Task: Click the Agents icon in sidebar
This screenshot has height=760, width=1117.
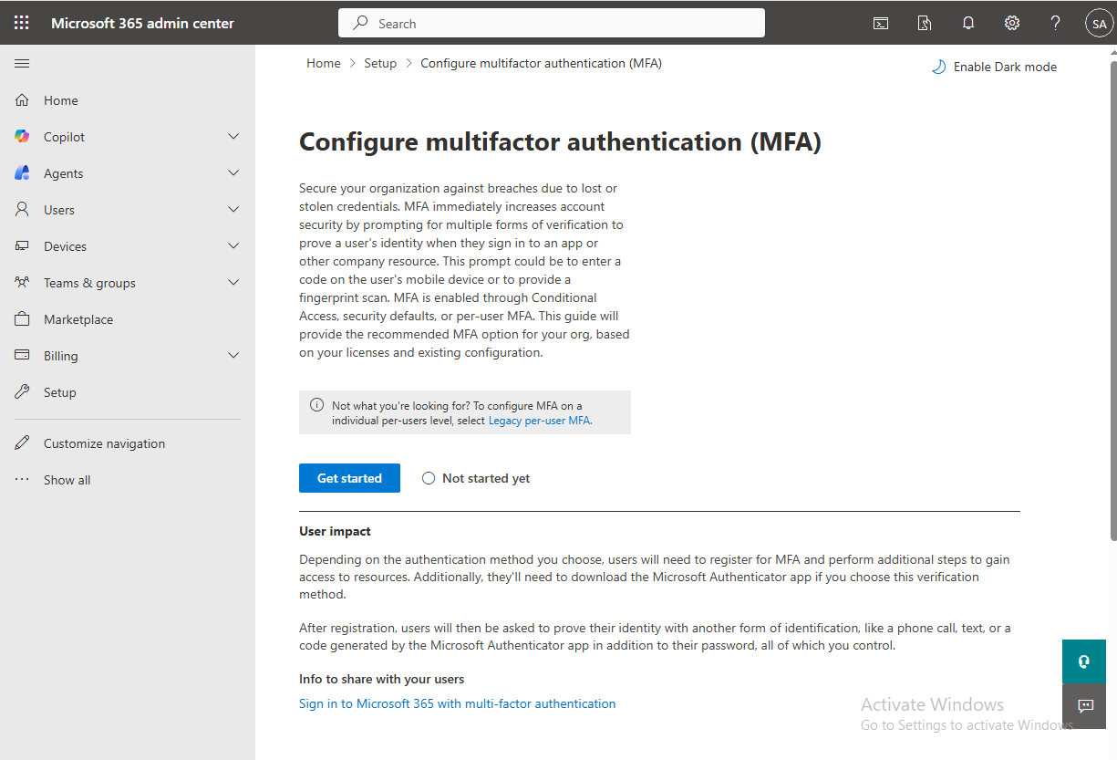Action: pos(22,173)
